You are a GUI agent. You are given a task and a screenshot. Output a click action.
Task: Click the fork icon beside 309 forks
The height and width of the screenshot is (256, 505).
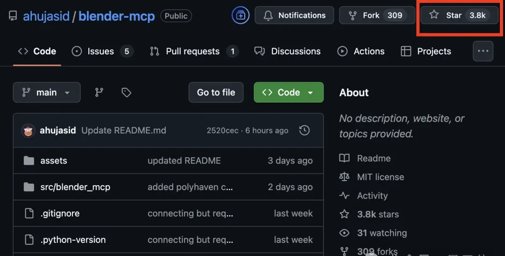coord(344,251)
